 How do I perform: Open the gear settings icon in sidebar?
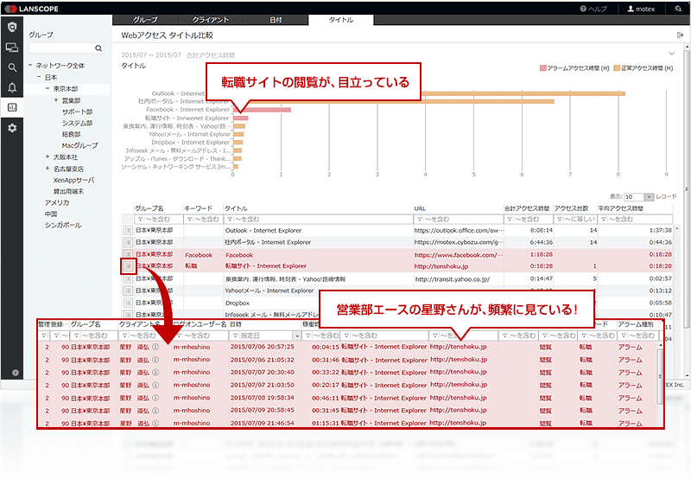[x=12, y=128]
